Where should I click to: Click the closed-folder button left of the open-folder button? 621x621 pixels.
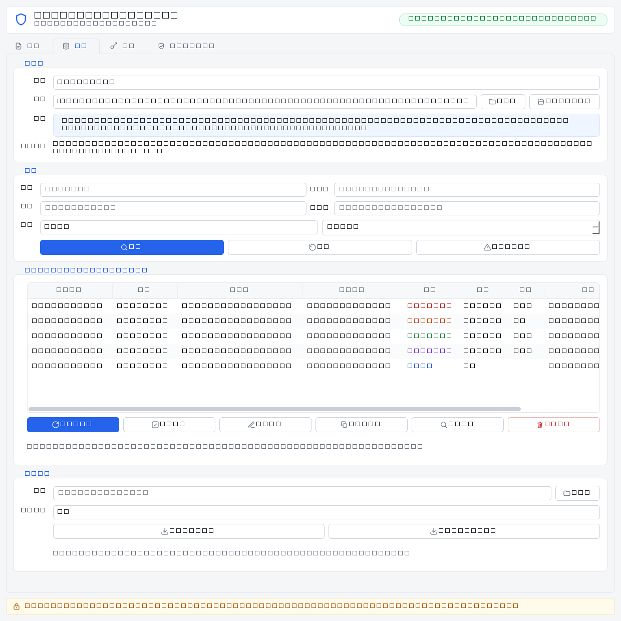503,102
